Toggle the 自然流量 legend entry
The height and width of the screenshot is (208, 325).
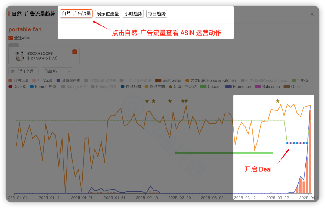(x=10, y=80)
